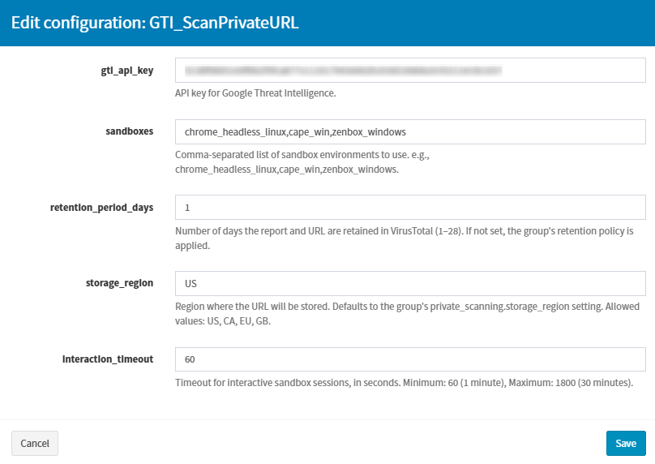Screen dimensions: 655x464
Task: Click the retention_period_days label
Action: [102, 207]
